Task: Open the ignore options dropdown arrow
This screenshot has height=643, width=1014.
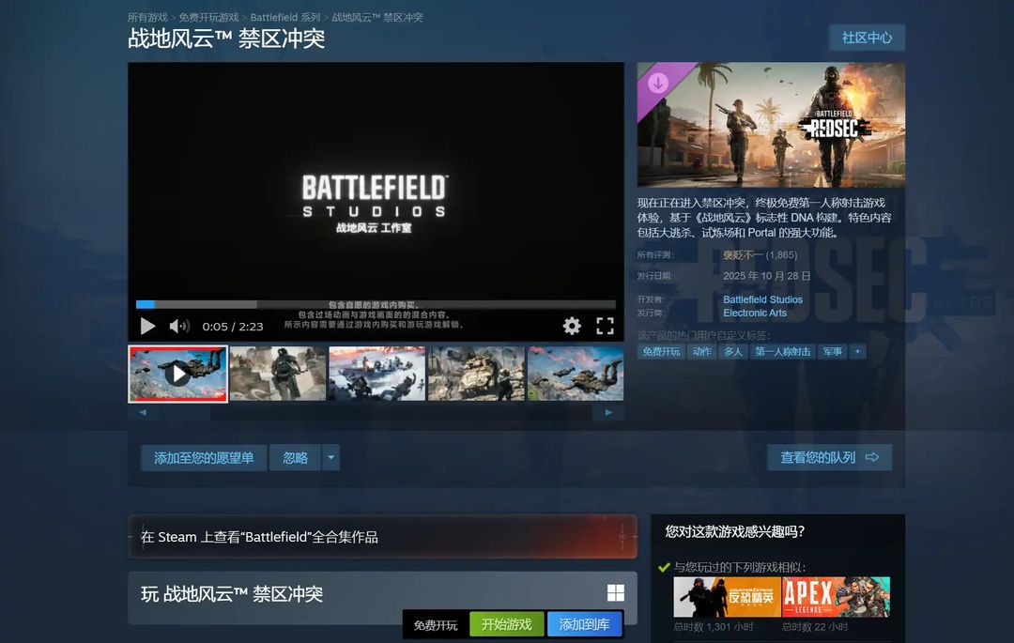Action: click(330, 458)
